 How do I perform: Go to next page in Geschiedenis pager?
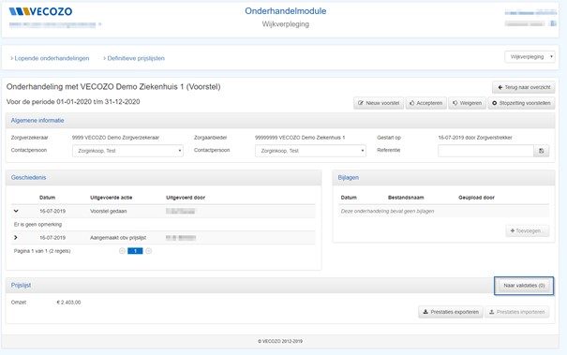[x=149, y=251]
